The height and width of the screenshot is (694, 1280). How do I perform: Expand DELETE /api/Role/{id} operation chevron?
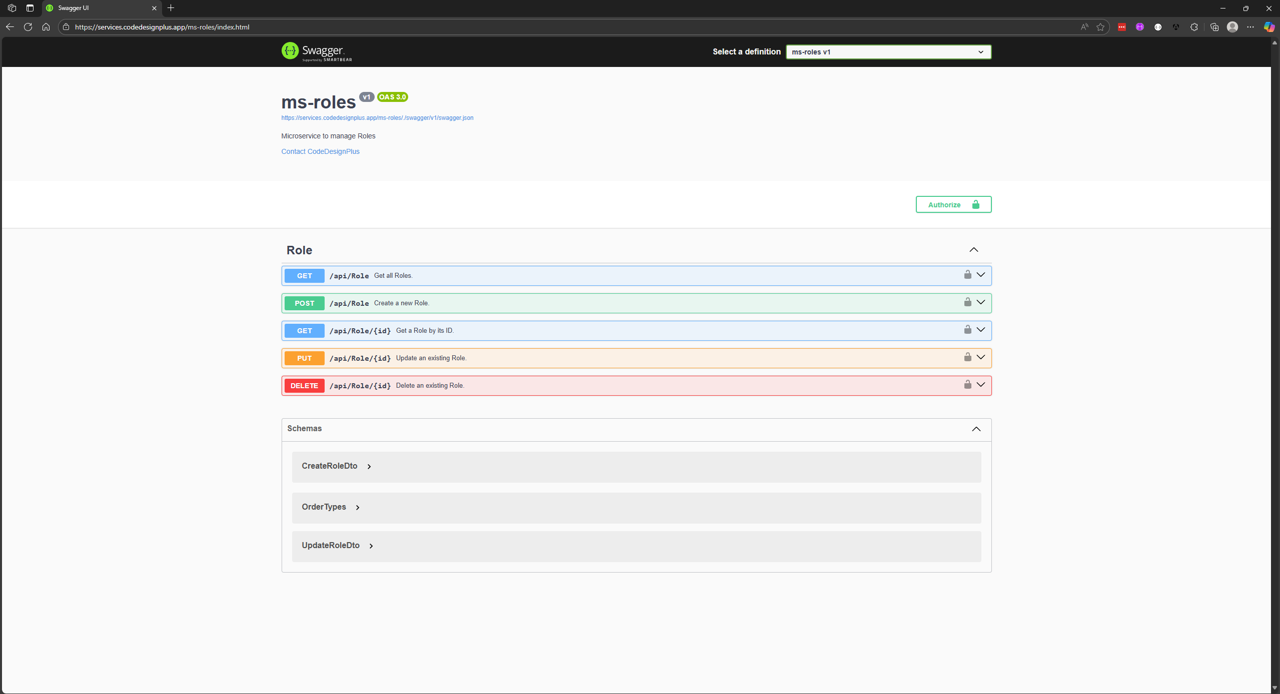coord(980,385)
